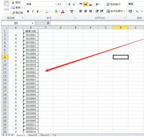
Task: Toggle Underline formatting
Action: click(x=38, y=11)
